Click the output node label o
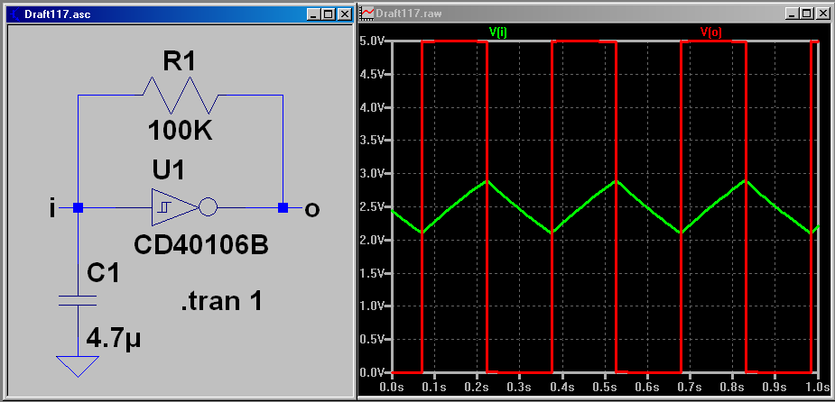The image size is (835, 402). pos(311,209)
